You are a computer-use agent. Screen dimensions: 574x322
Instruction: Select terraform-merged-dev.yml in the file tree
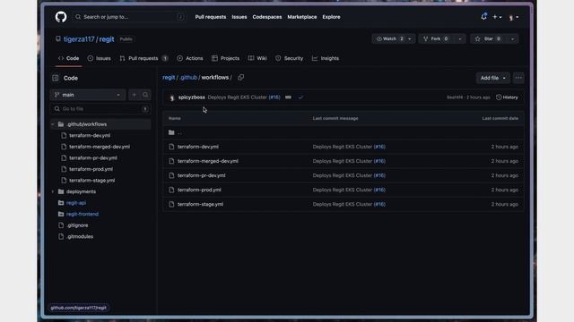pos(100,147)
